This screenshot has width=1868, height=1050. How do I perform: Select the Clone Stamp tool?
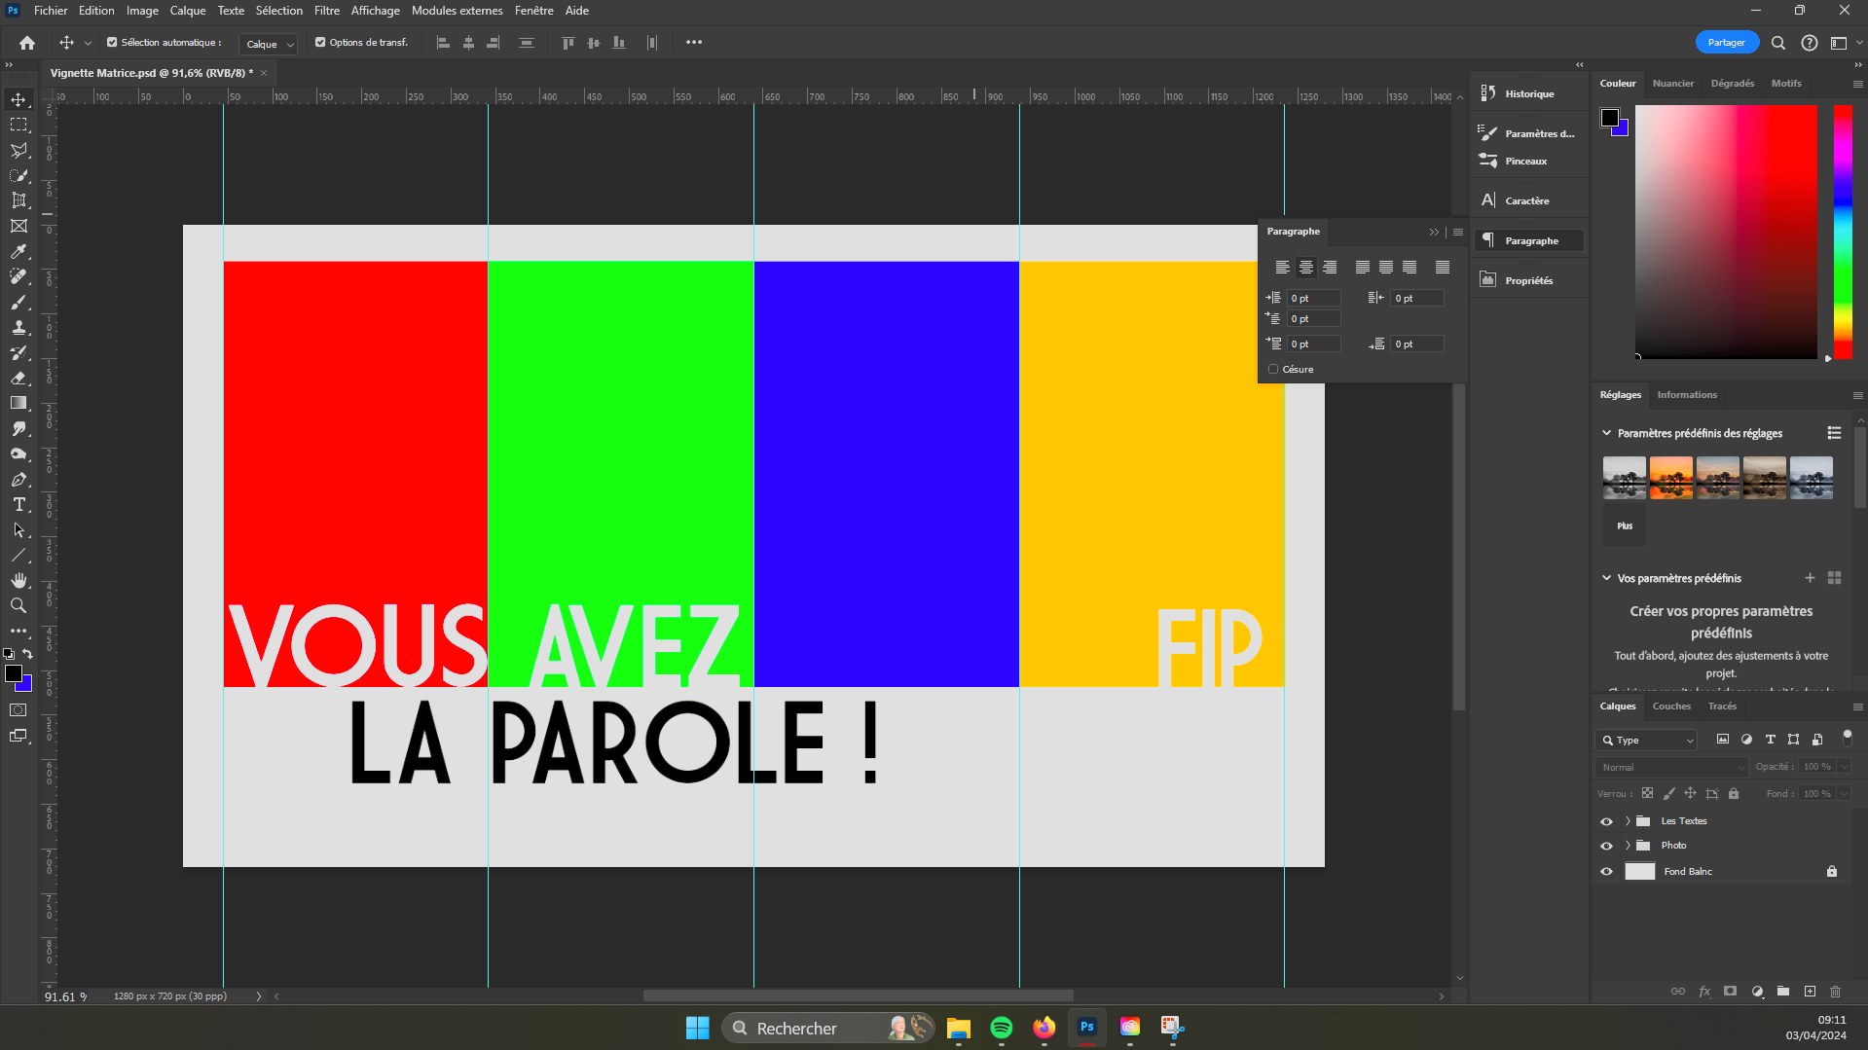(x=18, y=328)
